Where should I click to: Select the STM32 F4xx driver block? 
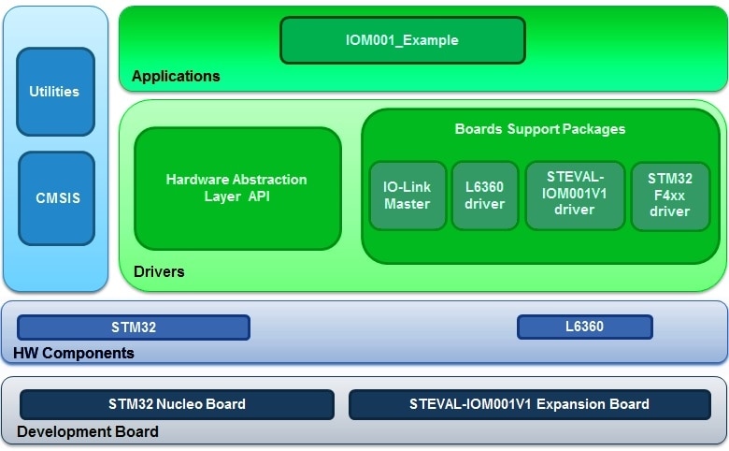click(x=669, y=196)
